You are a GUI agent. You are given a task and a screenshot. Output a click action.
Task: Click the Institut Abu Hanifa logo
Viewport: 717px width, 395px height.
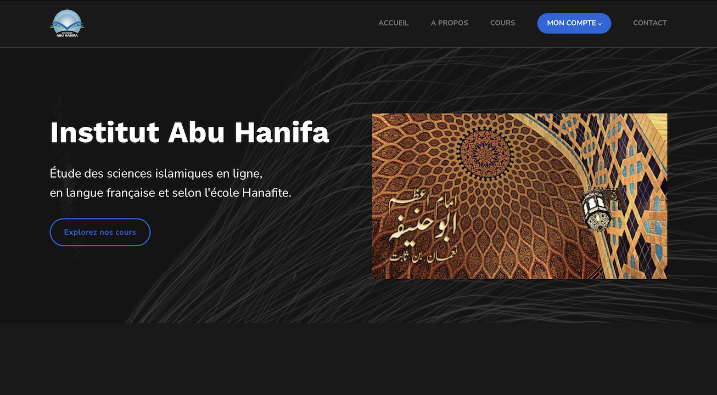pos(67,24)
